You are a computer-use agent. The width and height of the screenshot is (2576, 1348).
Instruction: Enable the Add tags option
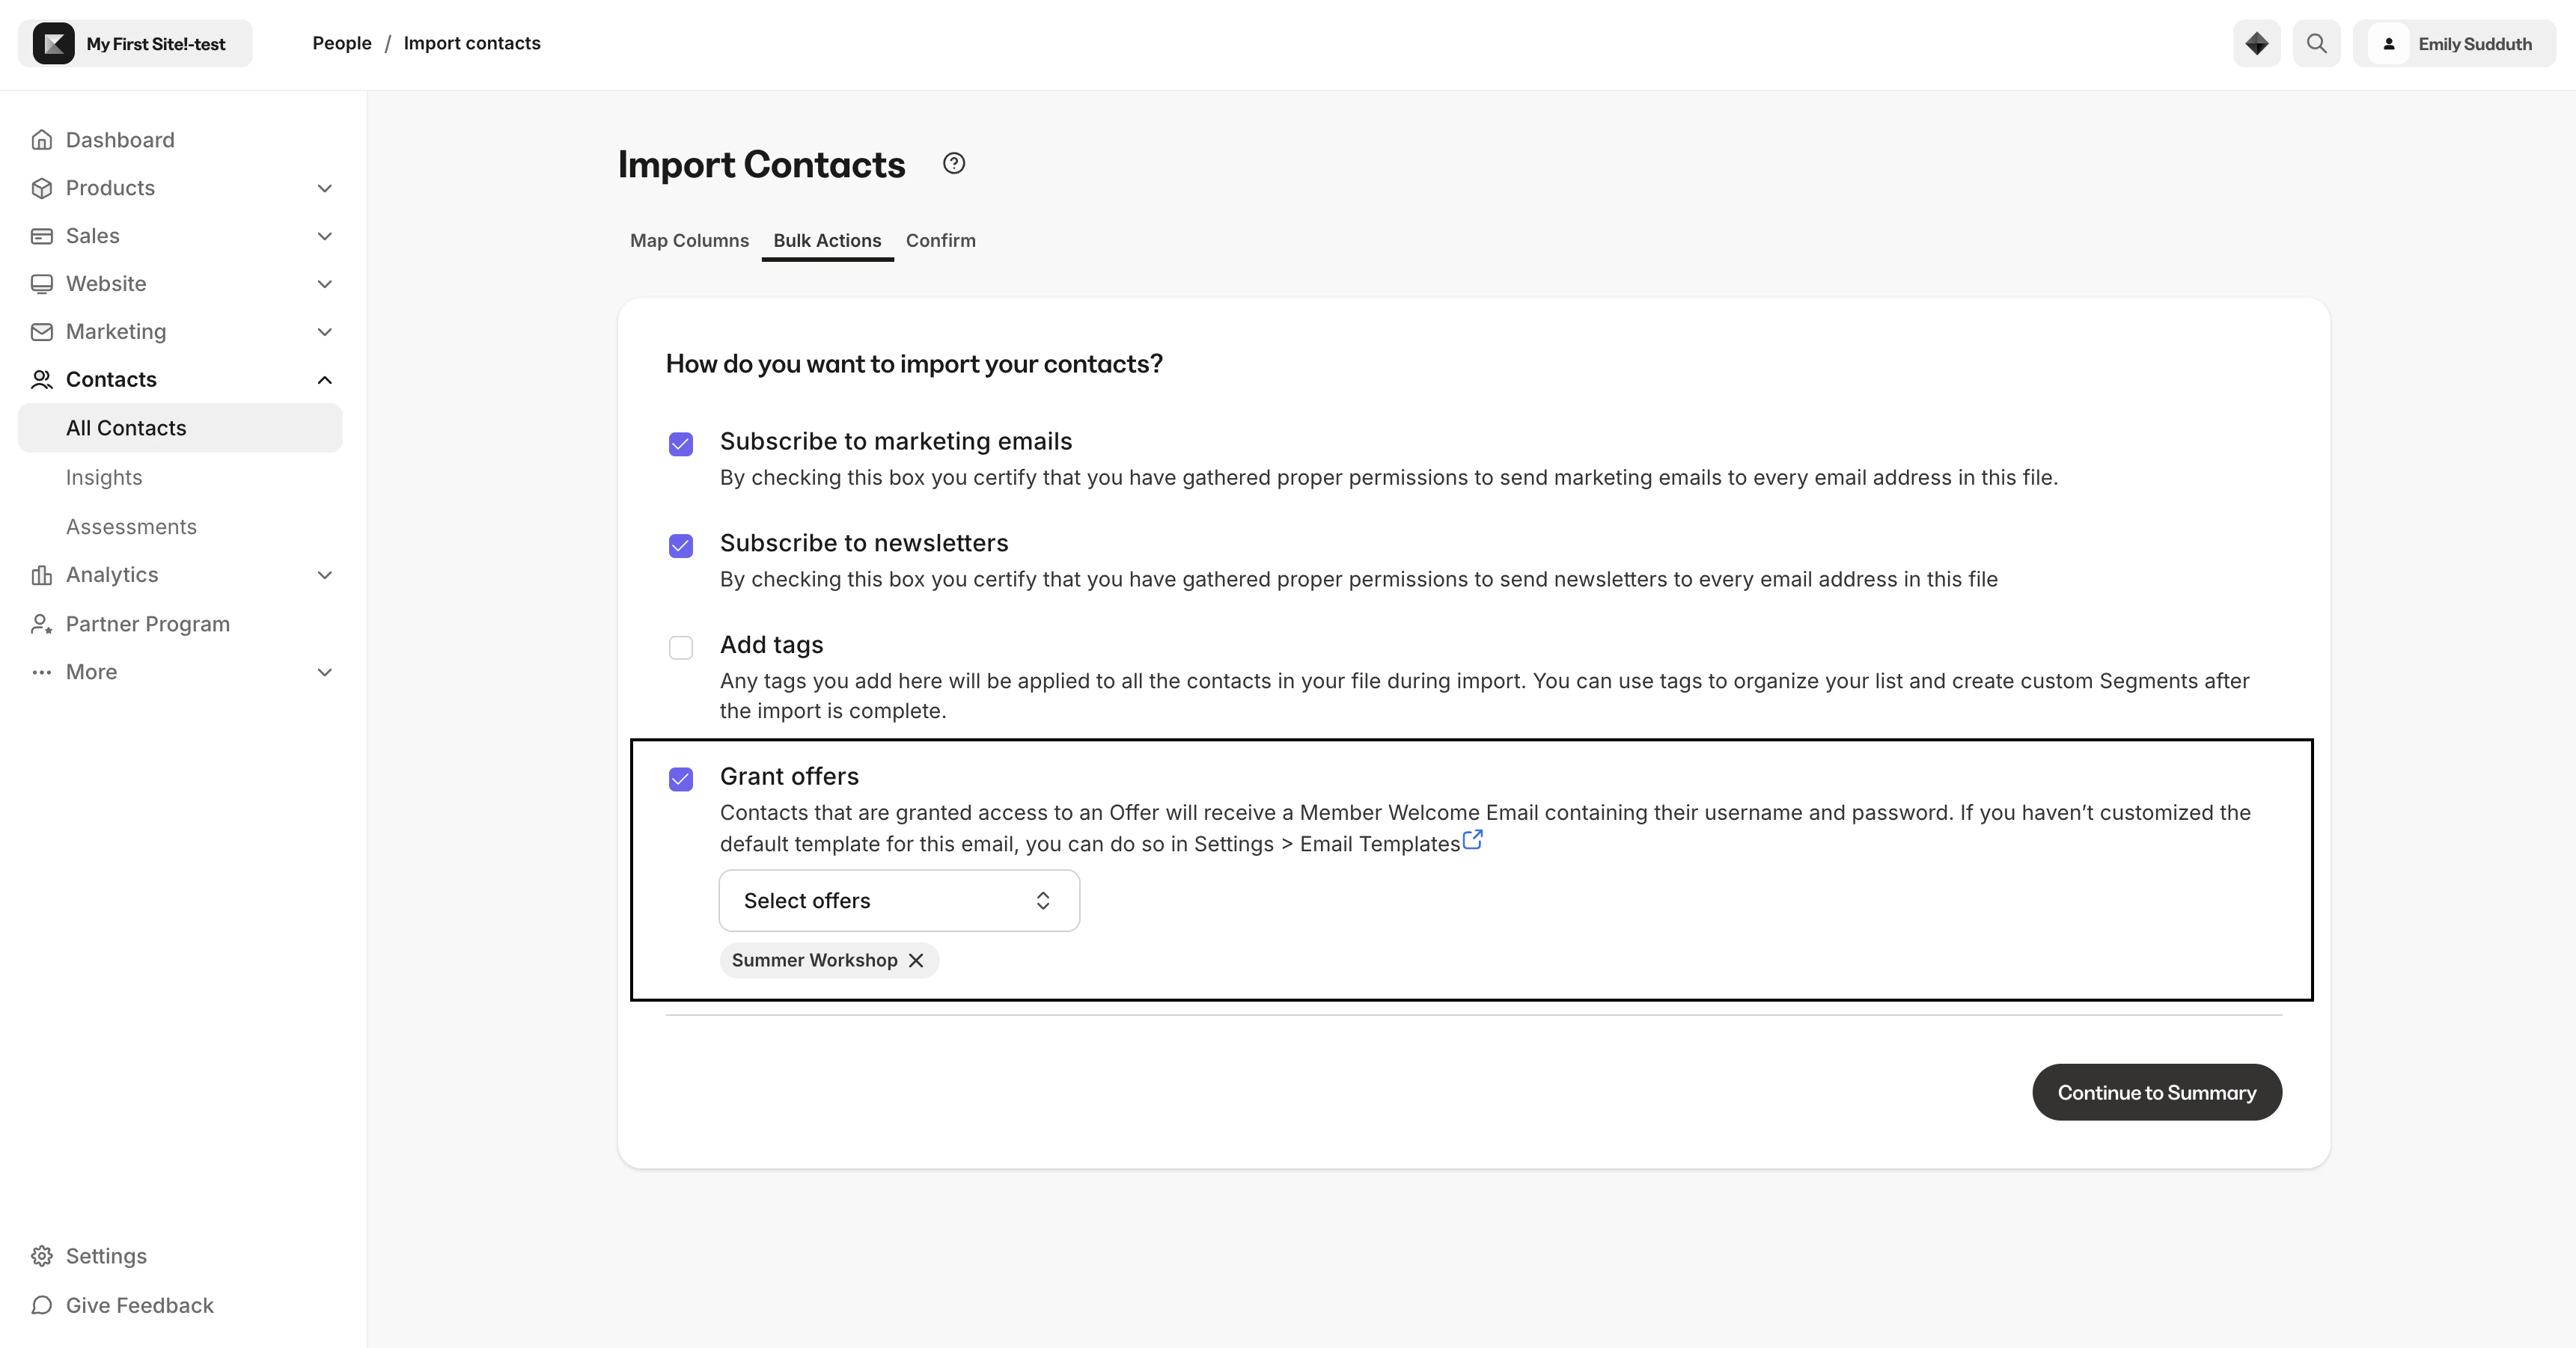click(x=681, y=648)
